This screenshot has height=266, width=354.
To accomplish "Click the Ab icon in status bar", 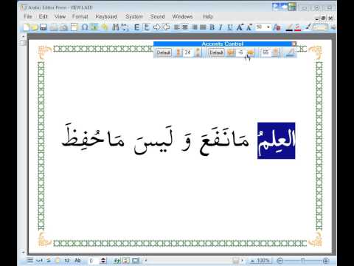I will (77, 260).
